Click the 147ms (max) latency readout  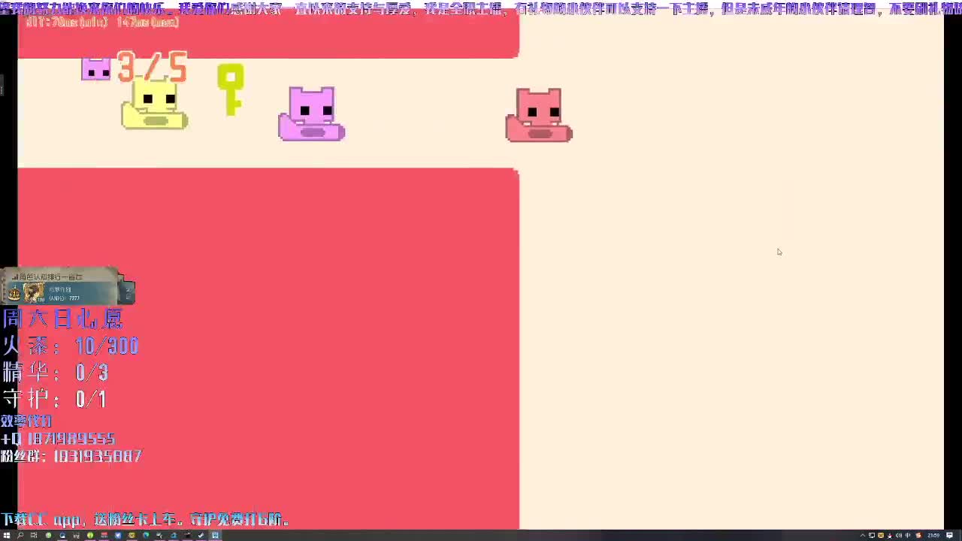(x=148, y=23)
